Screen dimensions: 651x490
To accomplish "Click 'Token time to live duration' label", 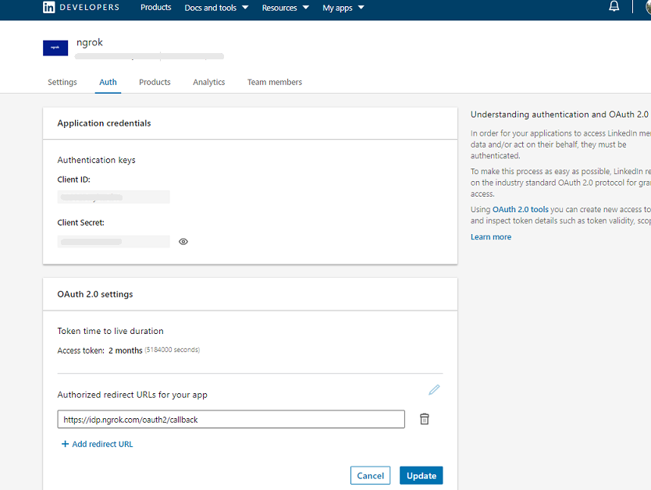I will pos(110,331).
